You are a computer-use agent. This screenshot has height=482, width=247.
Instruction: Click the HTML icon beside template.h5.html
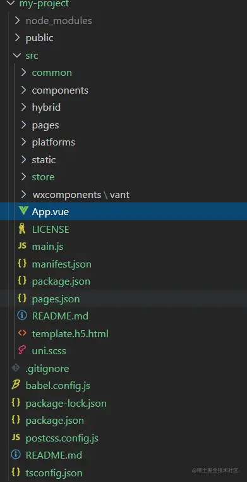pyautogui.click(x=22, y=333)
